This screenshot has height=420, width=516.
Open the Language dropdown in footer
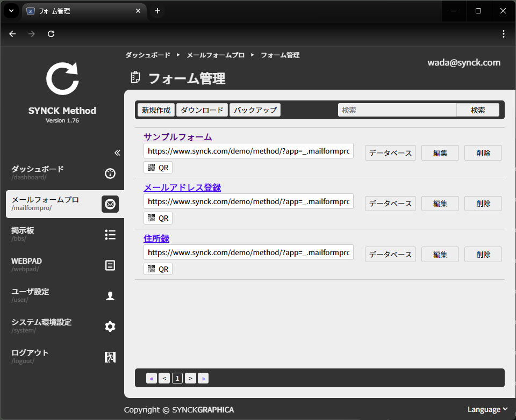coord(488,409)
